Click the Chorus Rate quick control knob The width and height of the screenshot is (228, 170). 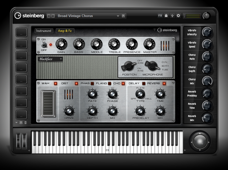(x=207, y=57)
